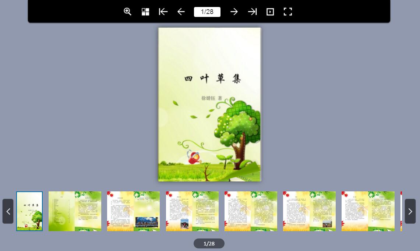
Task: Click the zoom in magnifier icon
Action: [127, 11]
